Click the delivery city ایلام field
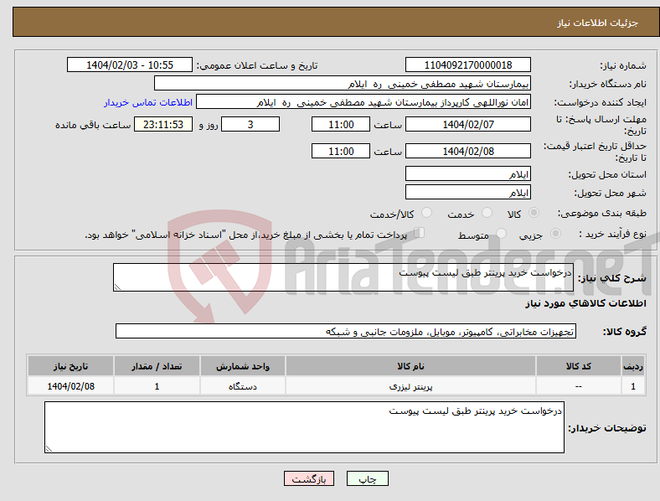The image size is (660, 501). click(468, 192)
